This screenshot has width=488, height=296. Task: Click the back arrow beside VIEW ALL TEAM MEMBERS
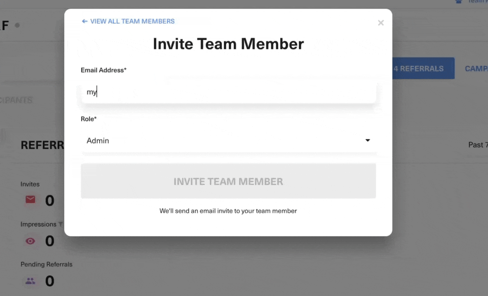pyautogui.click(x=84, y=21)
